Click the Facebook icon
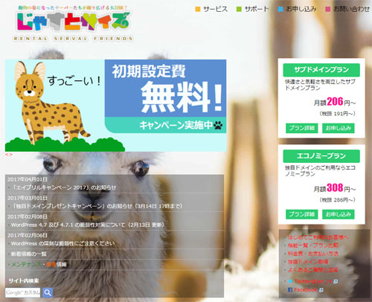The height and width of the screenshot is (302, 372). [290, 289]
